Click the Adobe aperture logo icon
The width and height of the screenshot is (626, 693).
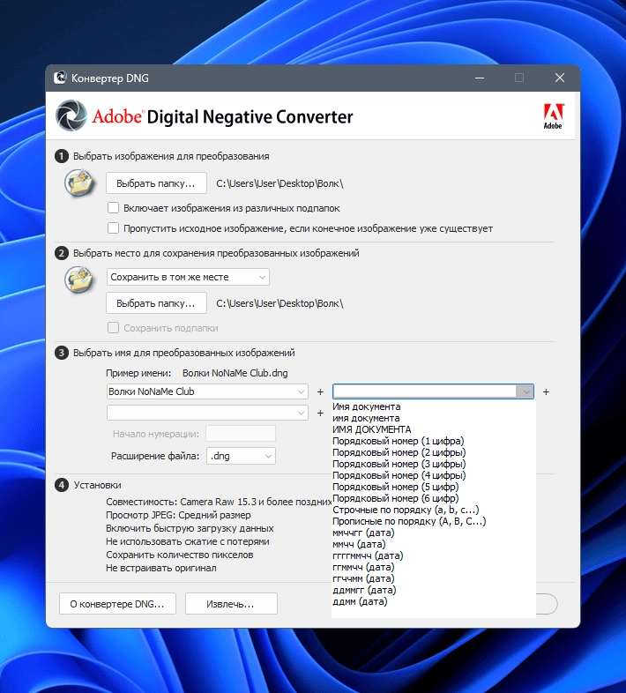coord(71,115)
